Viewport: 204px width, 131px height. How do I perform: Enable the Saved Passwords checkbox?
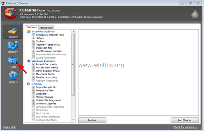click(x=33, y=58)
